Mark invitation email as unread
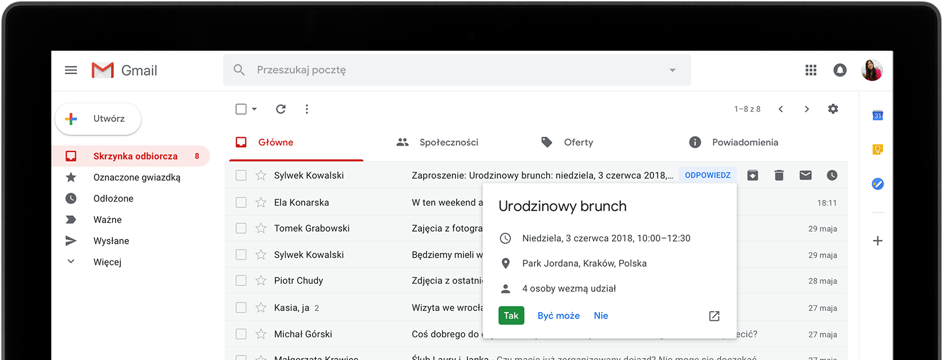943x360 pixels. click(x=805, y=175)
